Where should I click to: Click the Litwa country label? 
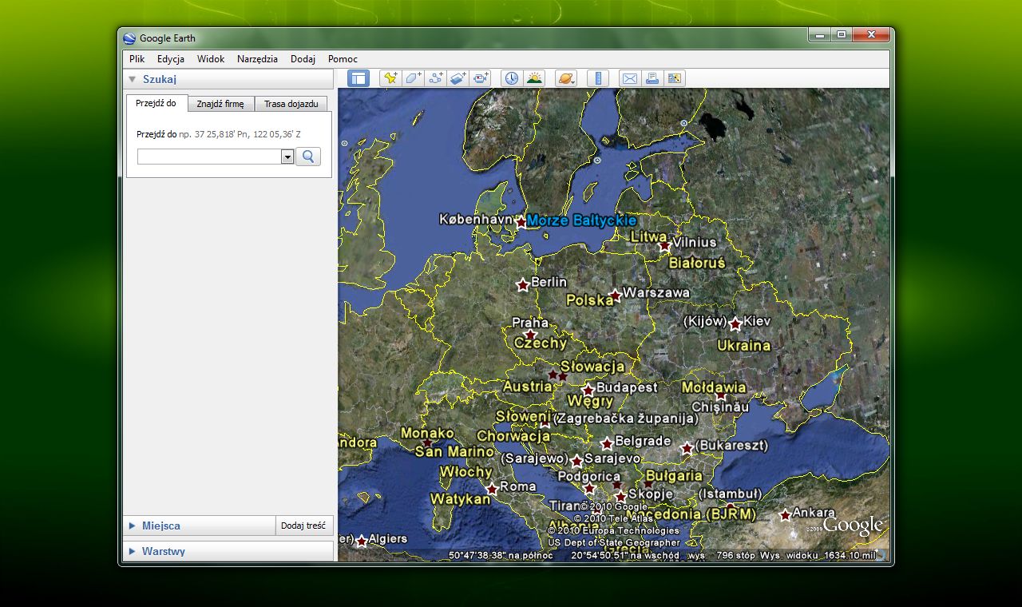[648, 236]
